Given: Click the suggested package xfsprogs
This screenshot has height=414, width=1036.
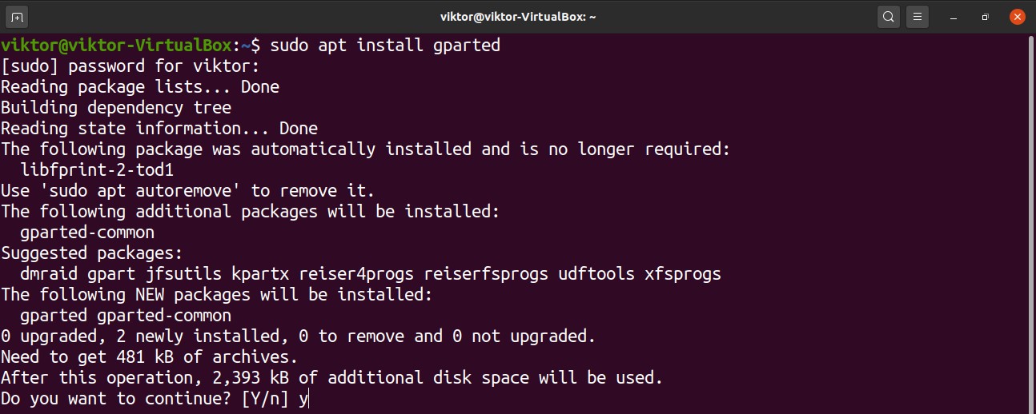Looking at the screenshot, I should (683, 274).
